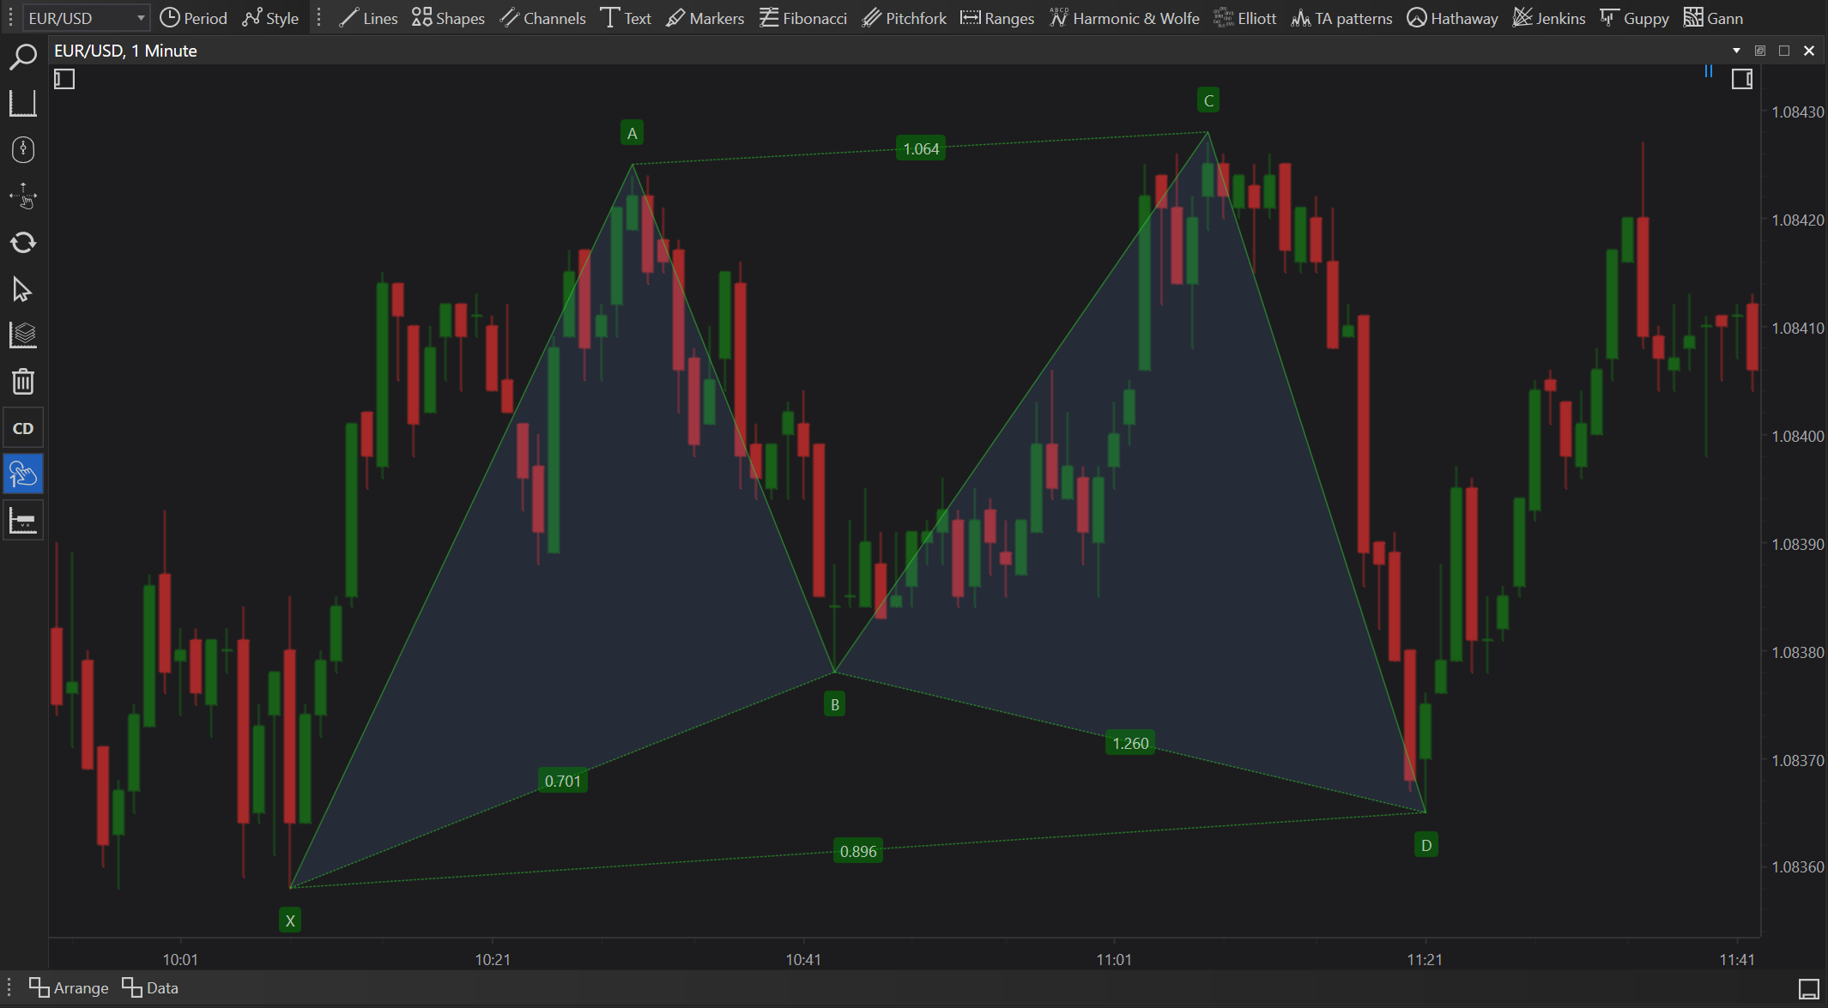Open the chart layers icon
The height and width of the screenshot is (1008, 1828).
(x=23, y=335)
